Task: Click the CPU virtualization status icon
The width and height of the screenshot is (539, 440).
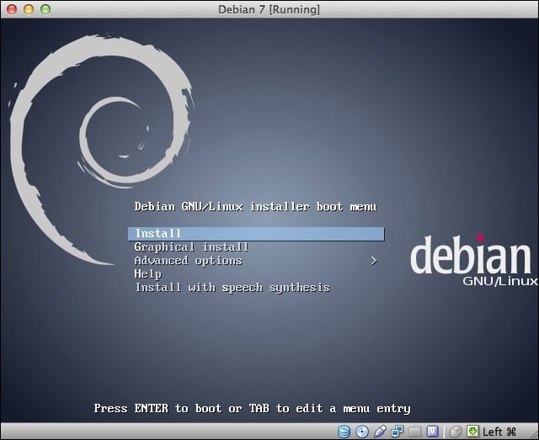Action: point(432,431)
